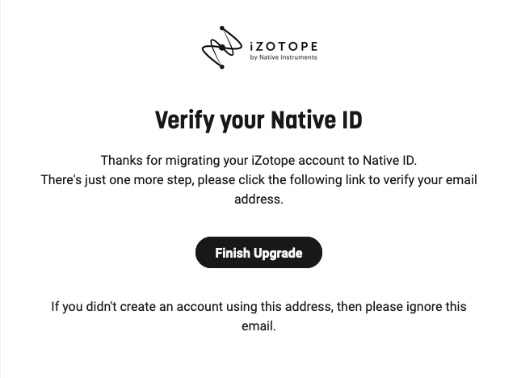This screenshot has width=517, height=378.
Task: Click "Native ID." ending the thanks sentence
Action: pos(389,160)
